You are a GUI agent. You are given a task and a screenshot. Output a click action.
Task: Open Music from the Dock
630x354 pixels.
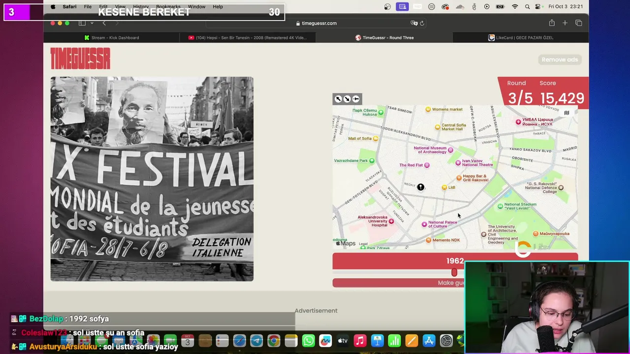(x=360, y=341)
